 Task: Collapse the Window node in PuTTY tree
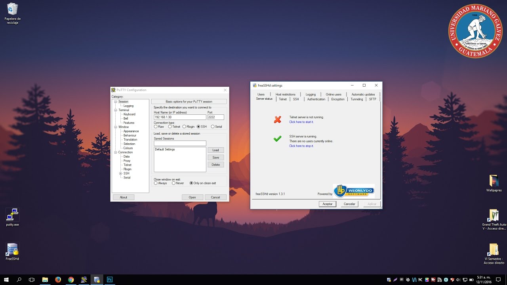(116, 127)
